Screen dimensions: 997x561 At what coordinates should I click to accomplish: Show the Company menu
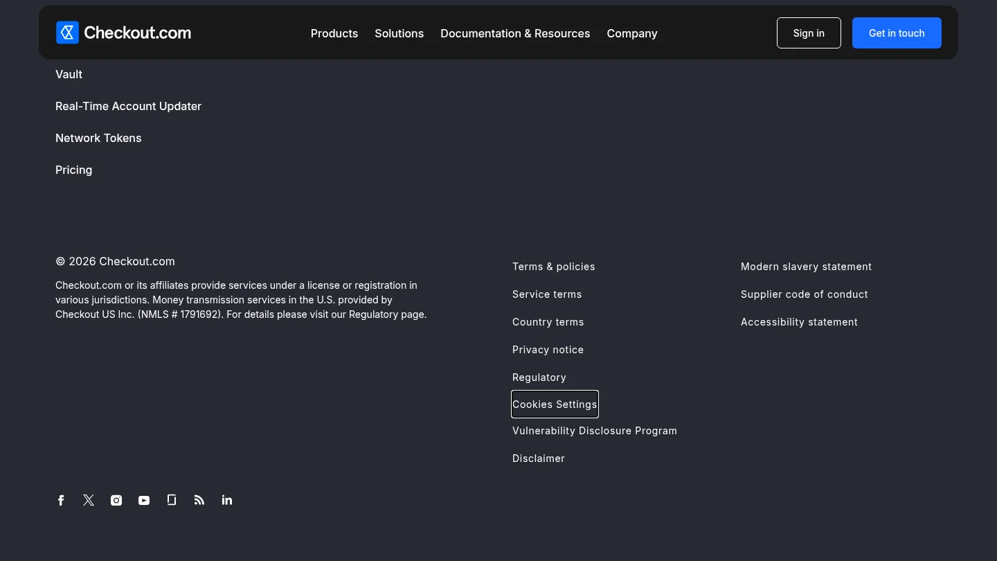click(632, 33)
